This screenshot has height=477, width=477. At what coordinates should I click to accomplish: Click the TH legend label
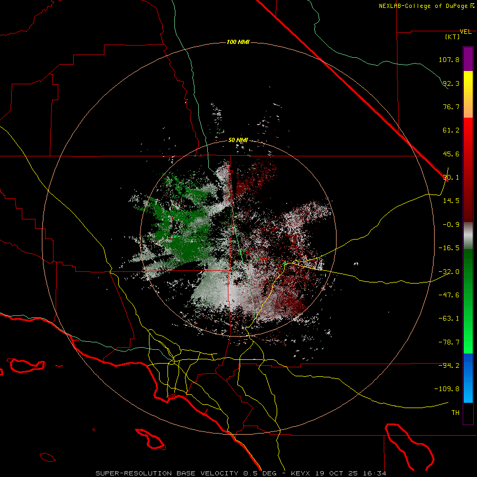[x=455, y=412]
